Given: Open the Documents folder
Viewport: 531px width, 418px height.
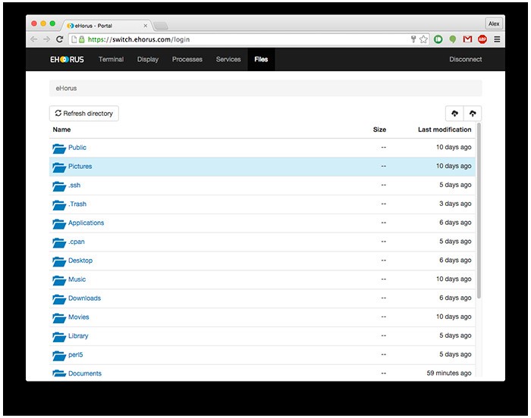Looking at the screenshot, I should (85, 373).
